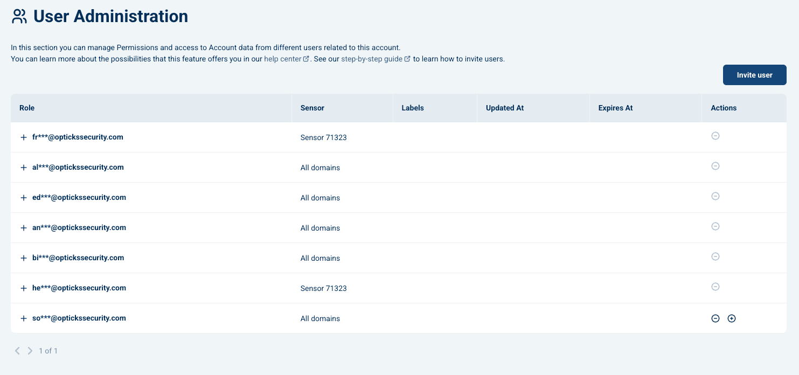Click All domains in bi*** row
799x375 pixels.
[320, 258]
